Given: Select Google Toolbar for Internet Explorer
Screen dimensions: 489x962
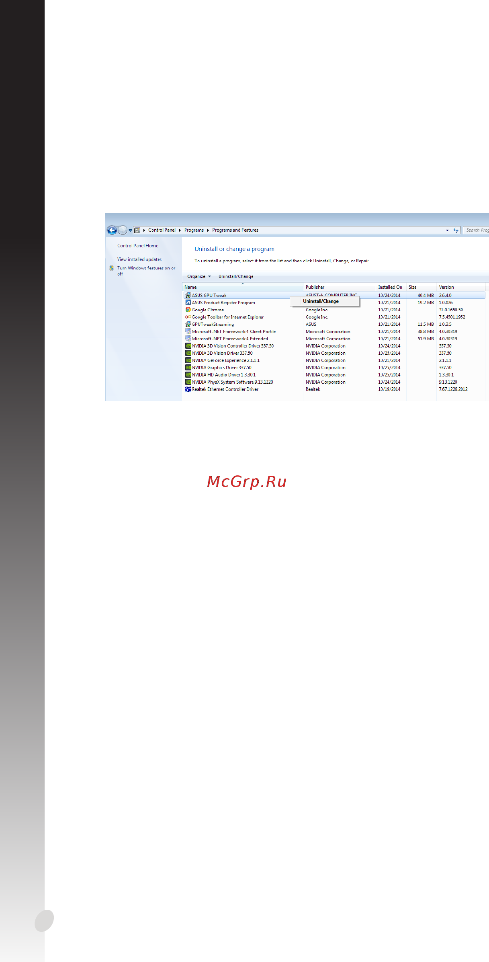Looking at the screenshot, I should [334, 317].
